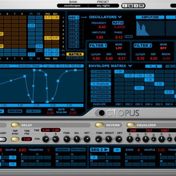Toggle the EQUALIZER LED switch
176x176 pixels.
pyautogui.click(x=131, y=125)
